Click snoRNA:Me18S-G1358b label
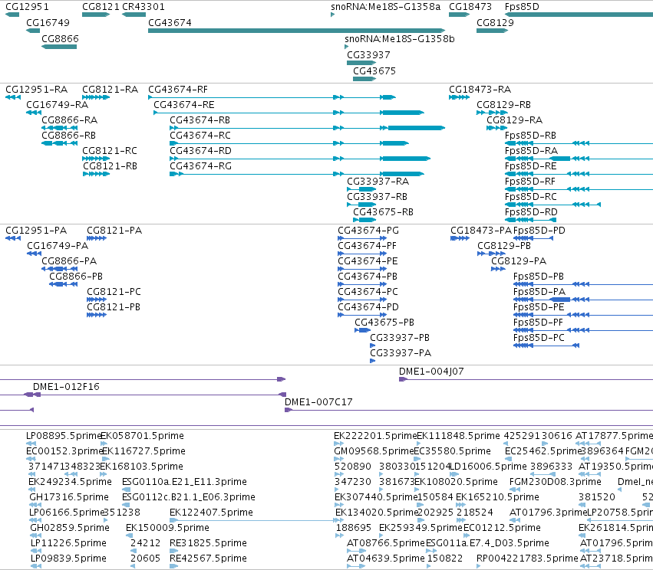653x570 pixels. tap(400, 38)
